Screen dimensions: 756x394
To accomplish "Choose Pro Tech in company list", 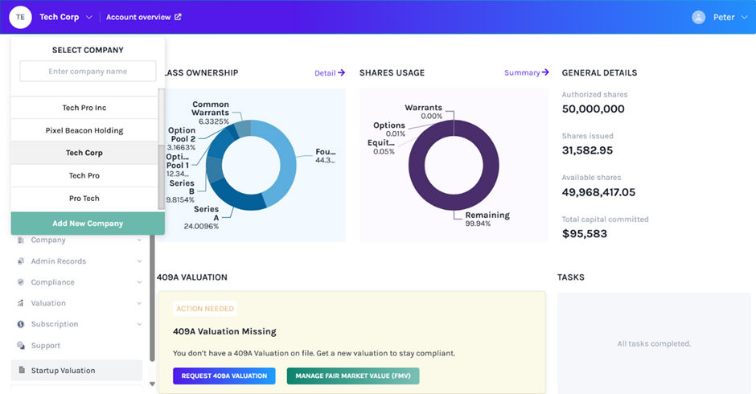I will [x=84, y=198].
